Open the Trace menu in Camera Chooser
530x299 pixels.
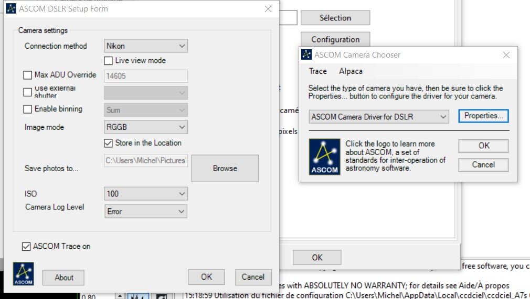coord(317,71)
